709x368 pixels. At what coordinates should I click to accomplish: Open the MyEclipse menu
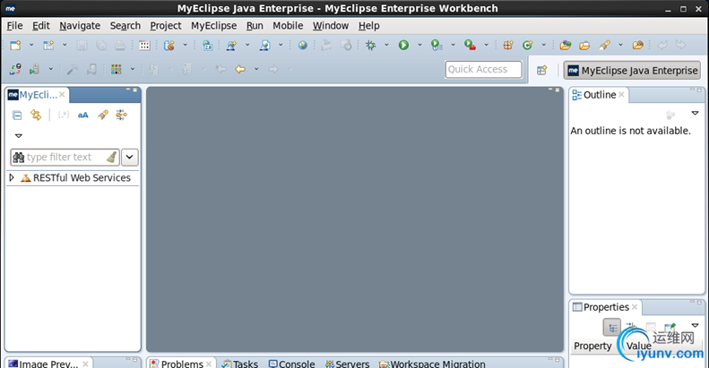[x=213, y=26]
